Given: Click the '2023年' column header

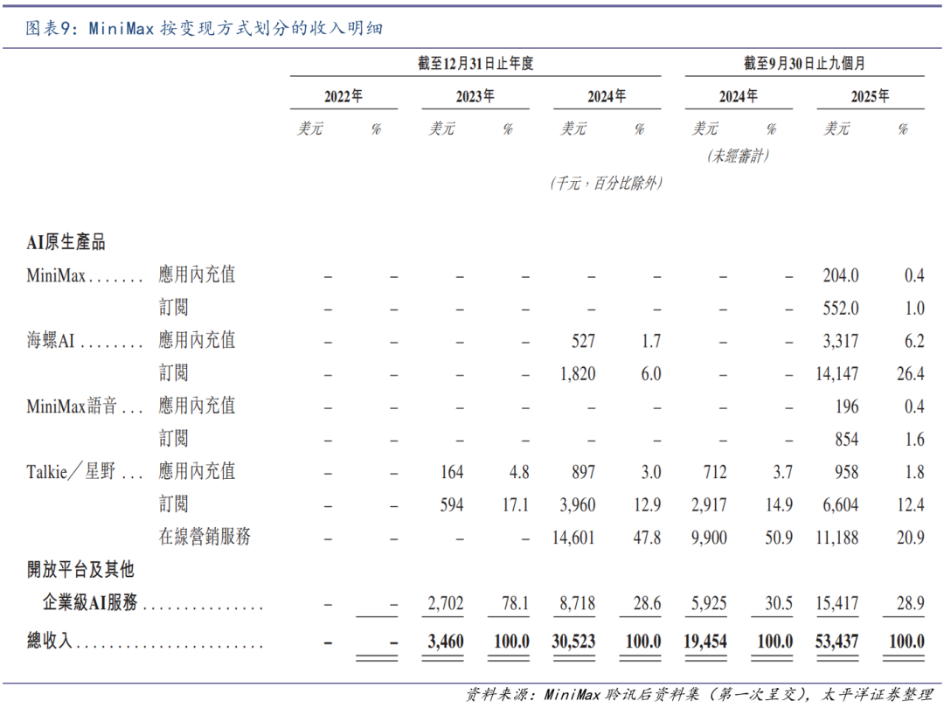Looking at the screenshot, I should [475, 96].
